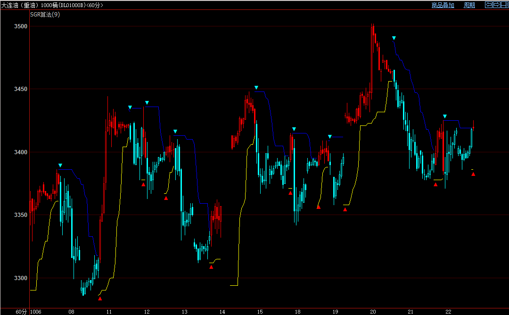Image resolution: width=509 pixels, height=315 pixels.
Task: Click the right arrow navigation icon
Action: point(497,5)
